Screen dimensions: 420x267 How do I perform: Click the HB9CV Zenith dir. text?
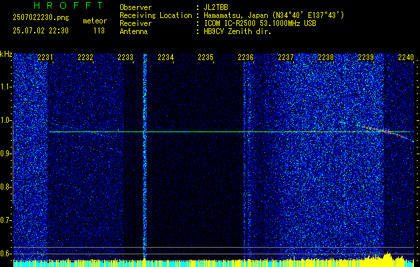pos(238,31)
